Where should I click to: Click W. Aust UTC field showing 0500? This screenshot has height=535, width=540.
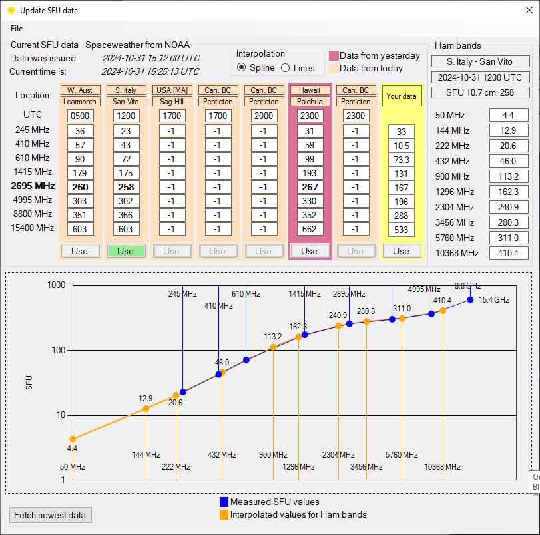[x=81, y=116]
